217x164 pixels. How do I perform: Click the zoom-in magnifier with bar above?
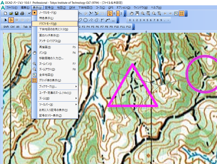[x=148, y=14]
